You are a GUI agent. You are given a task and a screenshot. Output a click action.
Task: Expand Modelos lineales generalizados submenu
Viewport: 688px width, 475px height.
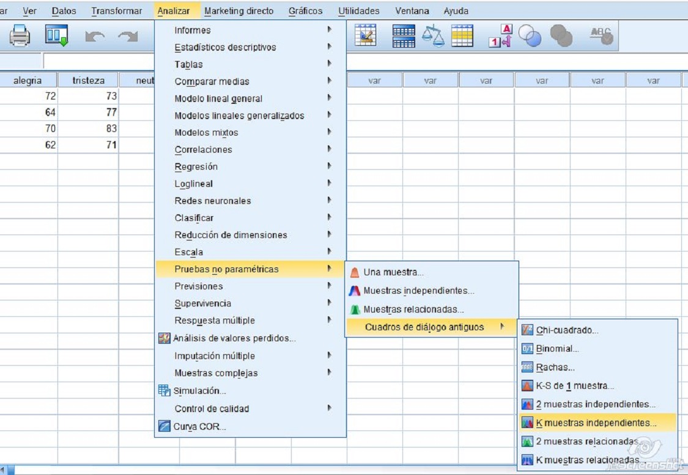pos(250,115)
